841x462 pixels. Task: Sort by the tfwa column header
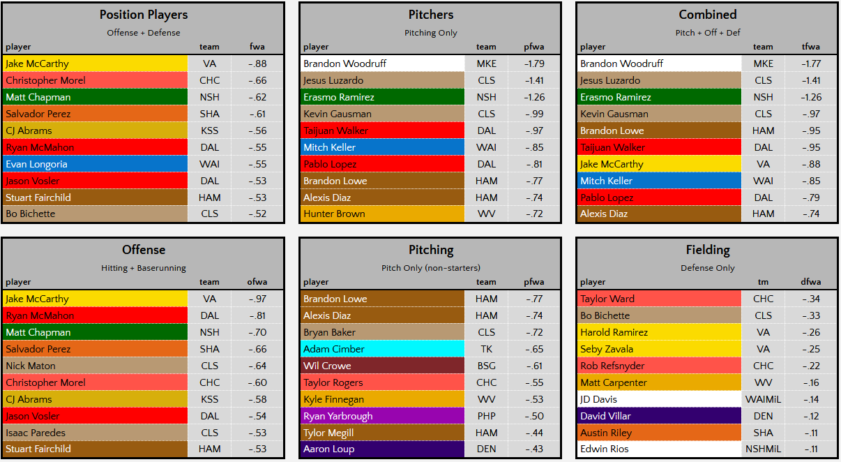pyautogui.click(x=811, y=47)
